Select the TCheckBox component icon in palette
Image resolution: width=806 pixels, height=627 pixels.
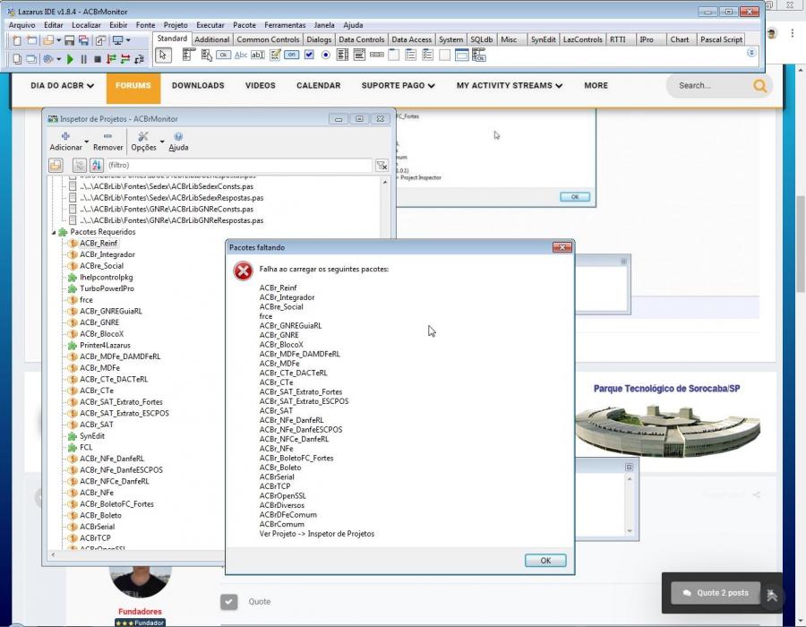[x=309, y=55]
